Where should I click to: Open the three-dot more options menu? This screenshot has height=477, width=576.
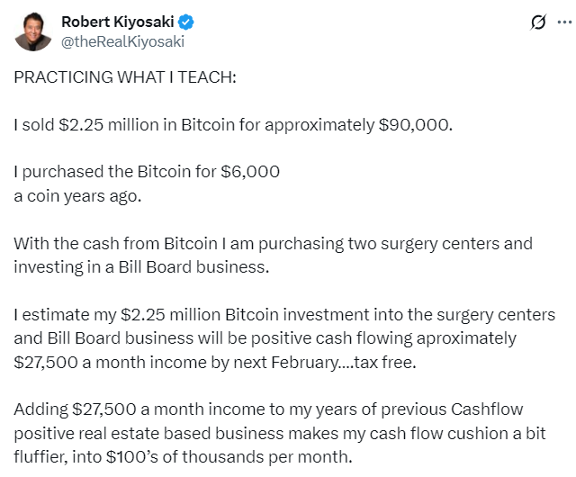click(x=562, y=23)
